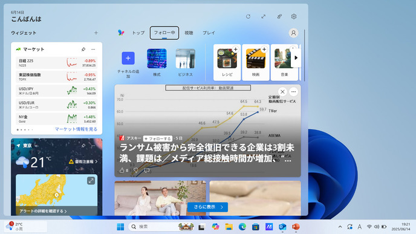This screenshot has width=416, height=234.
Task: Open 日経 225 market row
Action: tap(56, 63)
